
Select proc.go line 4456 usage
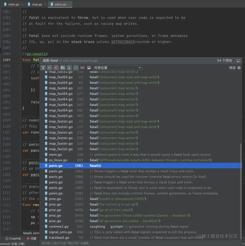pyautogui.click(x=140, y=210)
